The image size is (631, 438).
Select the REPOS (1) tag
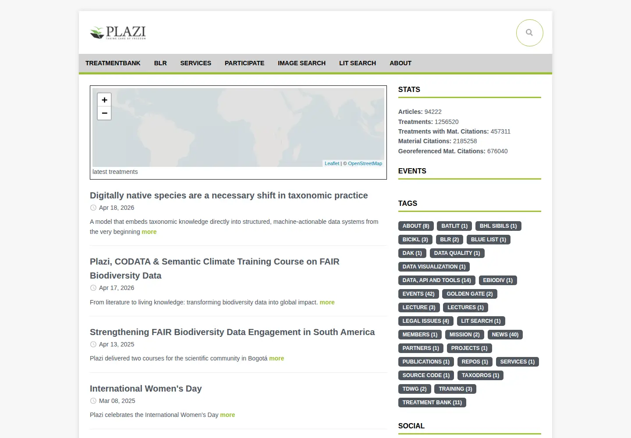[475, 362]
